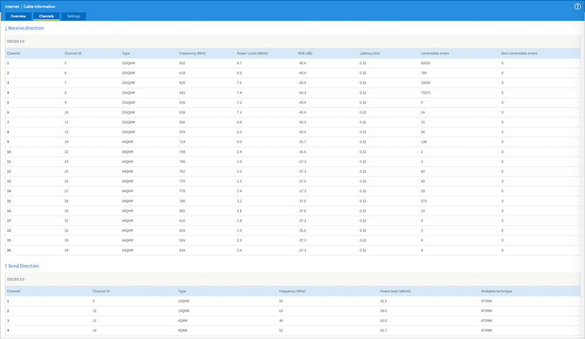585x339 pixels.
Task: Click the DOCSIS 3.0 label above send table
Action: 16,279
